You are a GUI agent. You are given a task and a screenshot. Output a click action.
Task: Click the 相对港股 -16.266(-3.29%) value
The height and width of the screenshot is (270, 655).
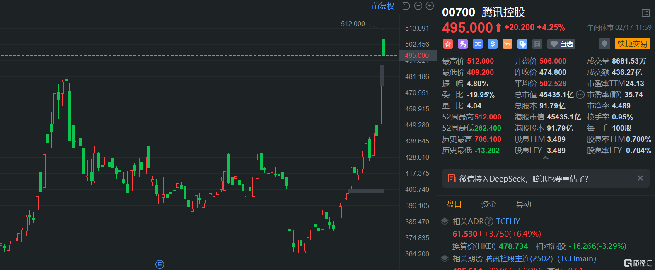click(597, 246)
